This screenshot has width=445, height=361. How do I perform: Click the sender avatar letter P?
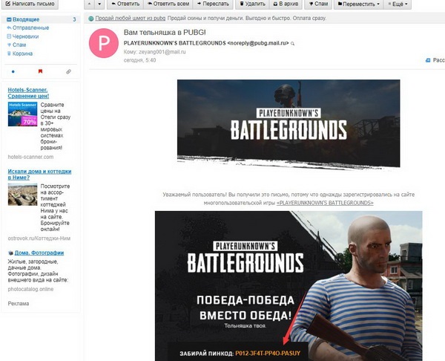point(104,43)
